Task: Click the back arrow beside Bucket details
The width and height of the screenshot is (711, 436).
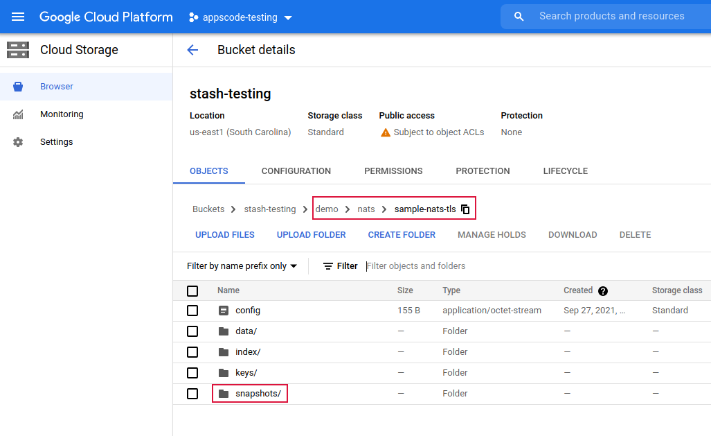Action: (x=192, y=50)
